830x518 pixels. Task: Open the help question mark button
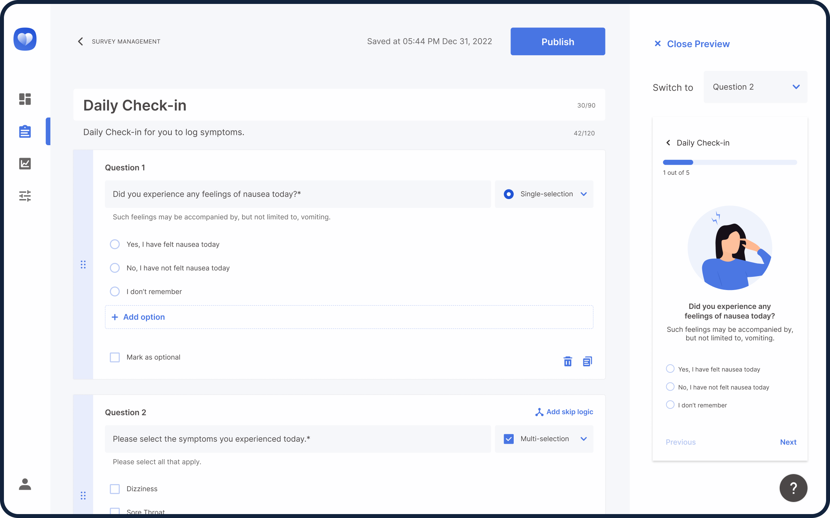coord(793,488)
